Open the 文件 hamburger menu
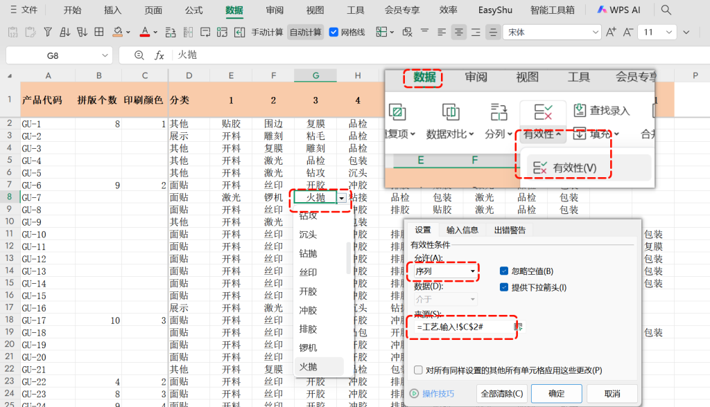Image resolution: width=710 pixels, height=407 pixels. (24, 10)
